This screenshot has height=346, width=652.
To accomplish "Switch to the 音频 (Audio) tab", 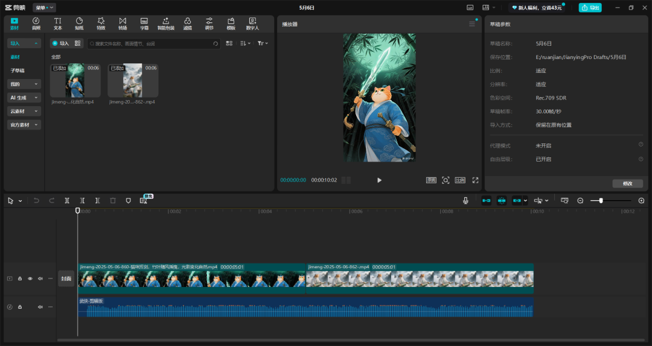I will click(36, 24).
